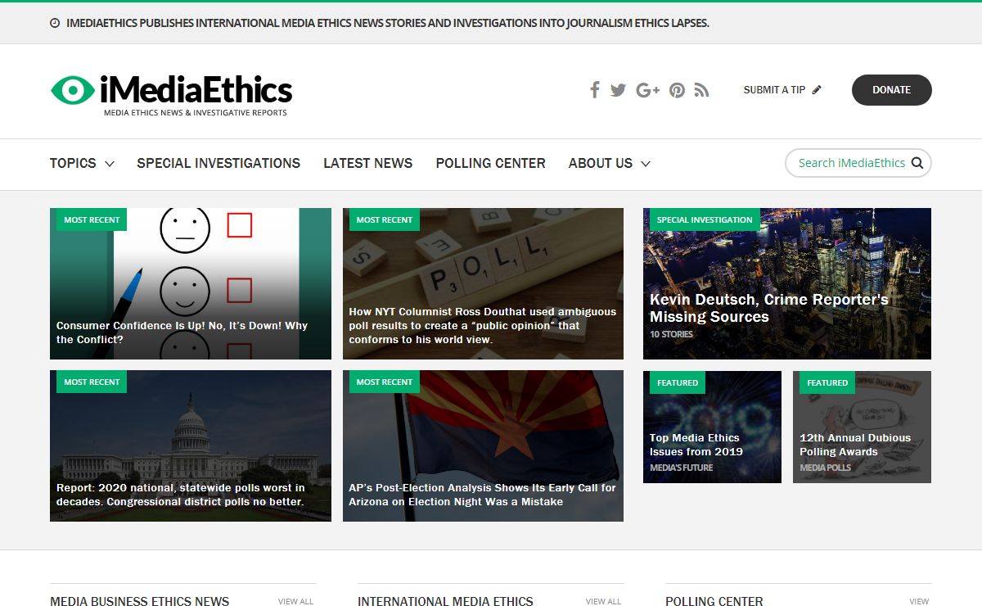Viewport: 982px width, 606px height.
Task: Click the search magnifier icon
Action: (x=917, y=163)
